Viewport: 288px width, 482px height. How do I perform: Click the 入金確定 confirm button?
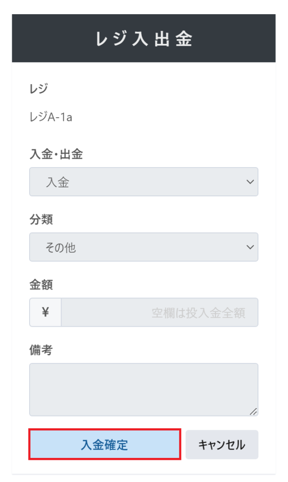(x=104, y=444)
